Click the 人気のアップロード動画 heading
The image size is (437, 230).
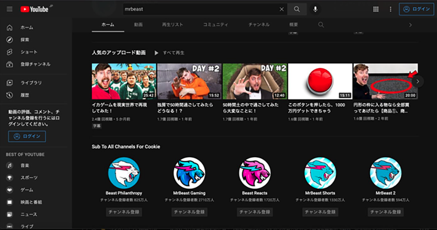click(118, 53)
